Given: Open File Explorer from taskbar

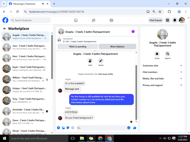Looking at the screenshot, I should (82, 138).
